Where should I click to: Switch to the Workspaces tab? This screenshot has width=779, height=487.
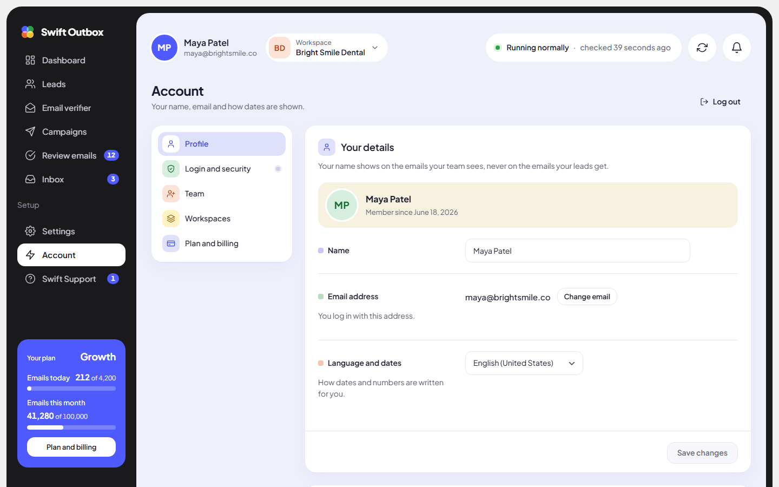pos(222,219)
